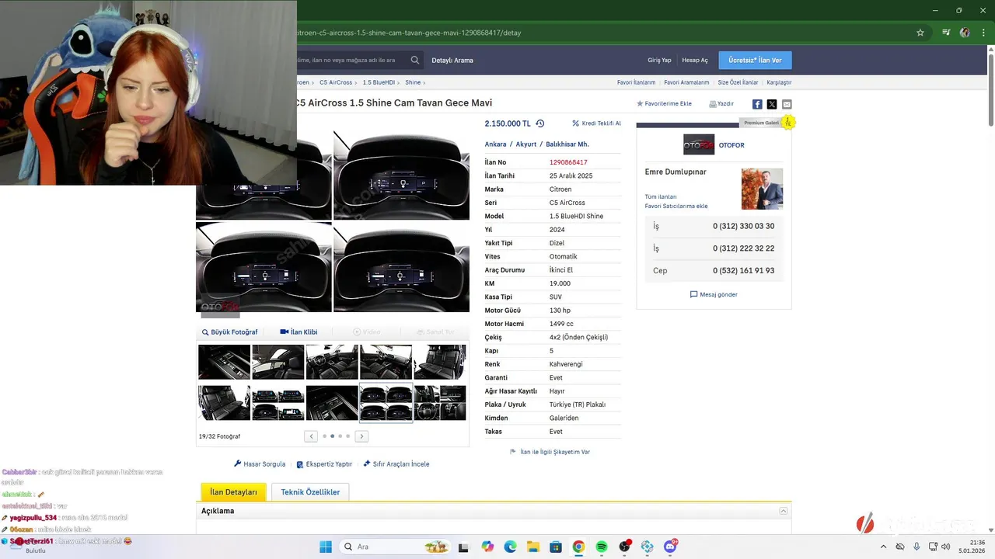Open Büyük Fotoğraf view
Image resolution: width=995 pixels, height=559 pixels.
pyautogui.click(x=229, y=332)
